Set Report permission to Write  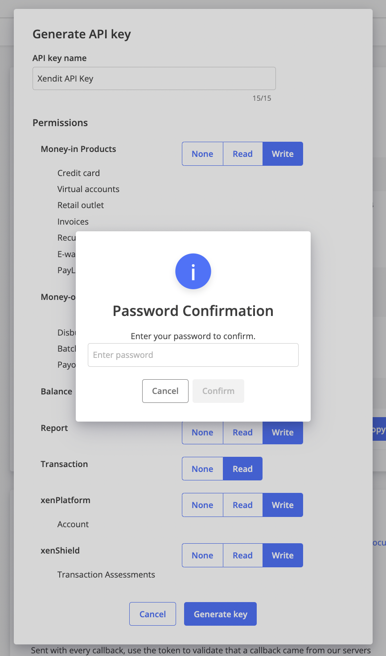283,433
